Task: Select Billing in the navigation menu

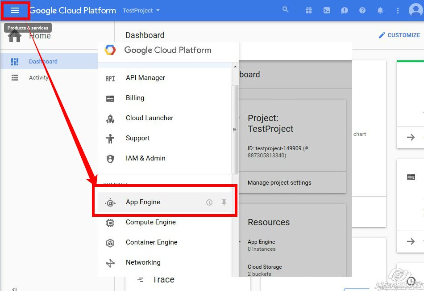Action: click(135, 98)
